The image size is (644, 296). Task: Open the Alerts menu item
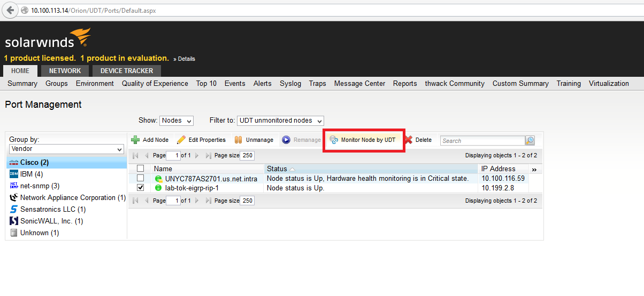coord(263,83)
